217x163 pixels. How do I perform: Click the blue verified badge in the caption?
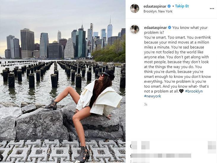(170, 28)
